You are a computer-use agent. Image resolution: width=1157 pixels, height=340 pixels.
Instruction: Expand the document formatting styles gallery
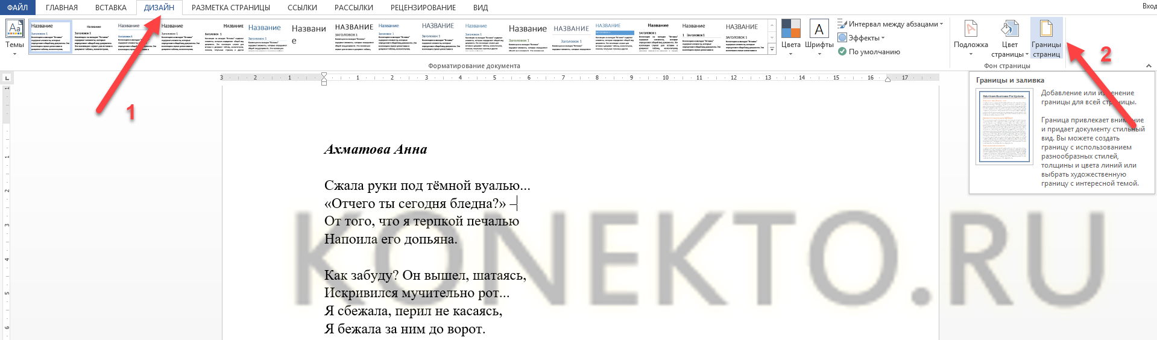(772, 50)
